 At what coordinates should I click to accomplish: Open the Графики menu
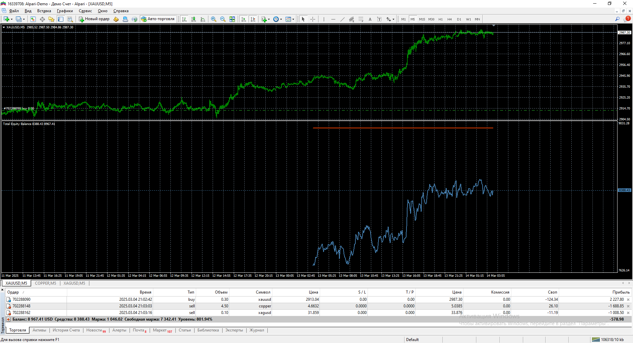(65, 11)
